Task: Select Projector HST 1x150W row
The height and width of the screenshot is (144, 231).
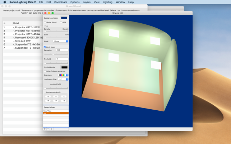Action: pos(23,27)
